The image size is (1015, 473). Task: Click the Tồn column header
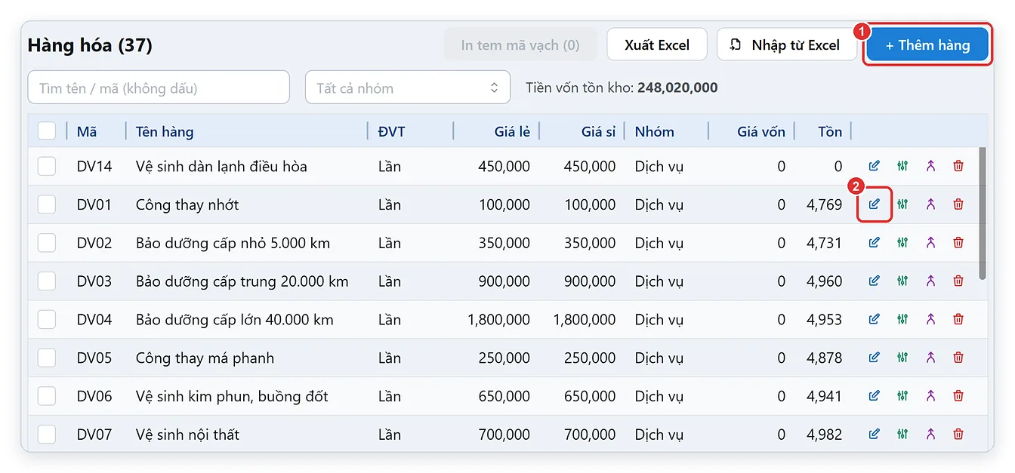point(830,131)
